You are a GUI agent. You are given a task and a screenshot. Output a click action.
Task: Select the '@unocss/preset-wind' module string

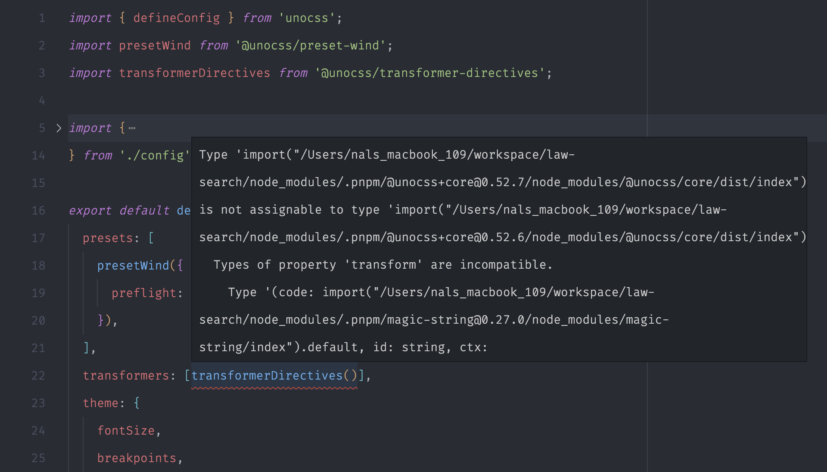[x=310, y=45]
